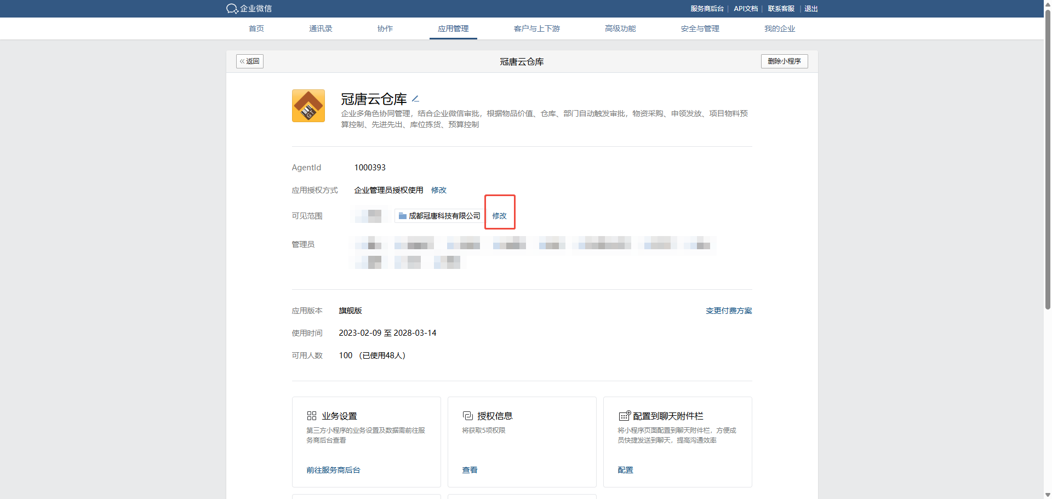
Task: Click 退出 to log out
Action: coord(811,9)
